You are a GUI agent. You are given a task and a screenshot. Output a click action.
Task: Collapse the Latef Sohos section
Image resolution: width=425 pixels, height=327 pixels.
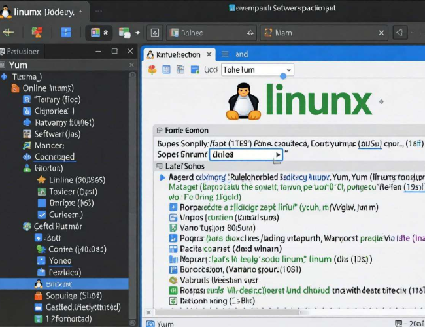tap(160, 166)
